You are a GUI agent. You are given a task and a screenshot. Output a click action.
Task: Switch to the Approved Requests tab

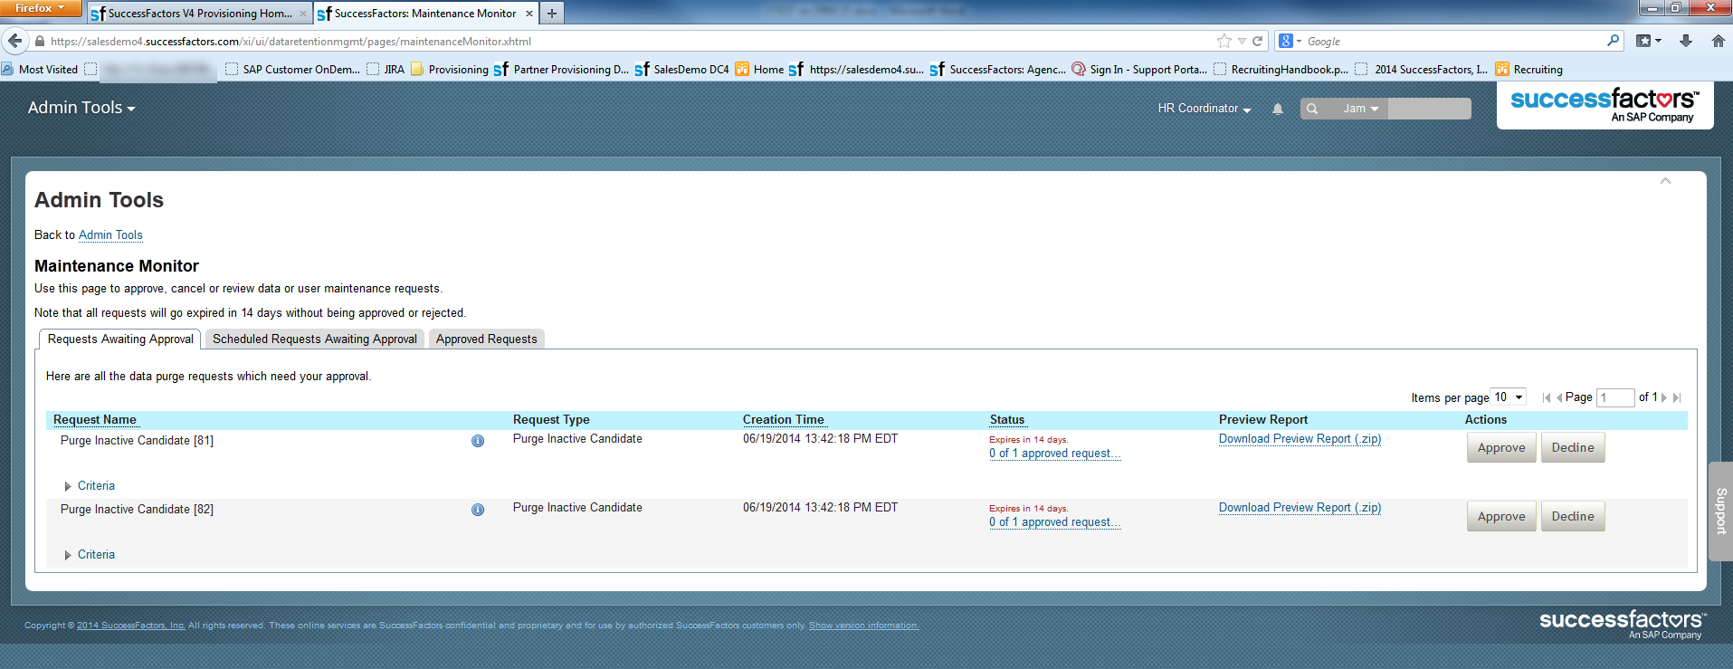click(487, 339)
